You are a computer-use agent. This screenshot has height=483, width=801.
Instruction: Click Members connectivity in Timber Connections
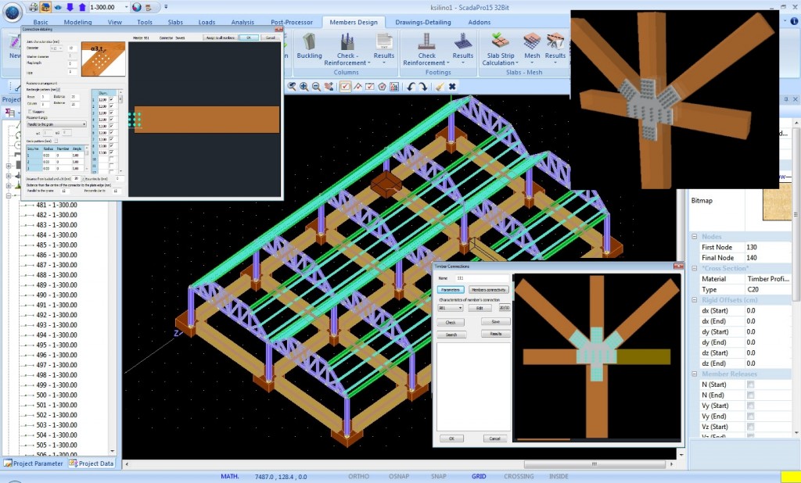point(489,290)
